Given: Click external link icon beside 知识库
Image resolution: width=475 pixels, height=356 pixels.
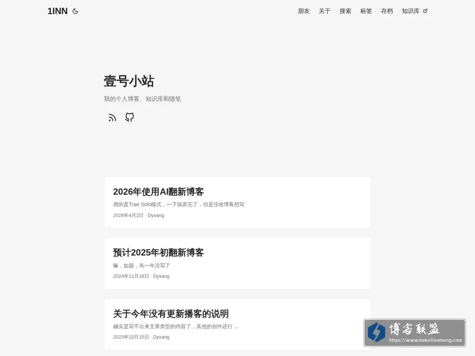Looking at the screenshot, I should pos(425,11).
